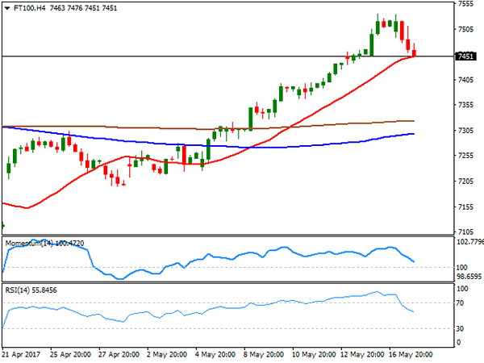Click the 7205 price scale label
Viewport: 484px width, 363px height.
(x=465, y=181)
